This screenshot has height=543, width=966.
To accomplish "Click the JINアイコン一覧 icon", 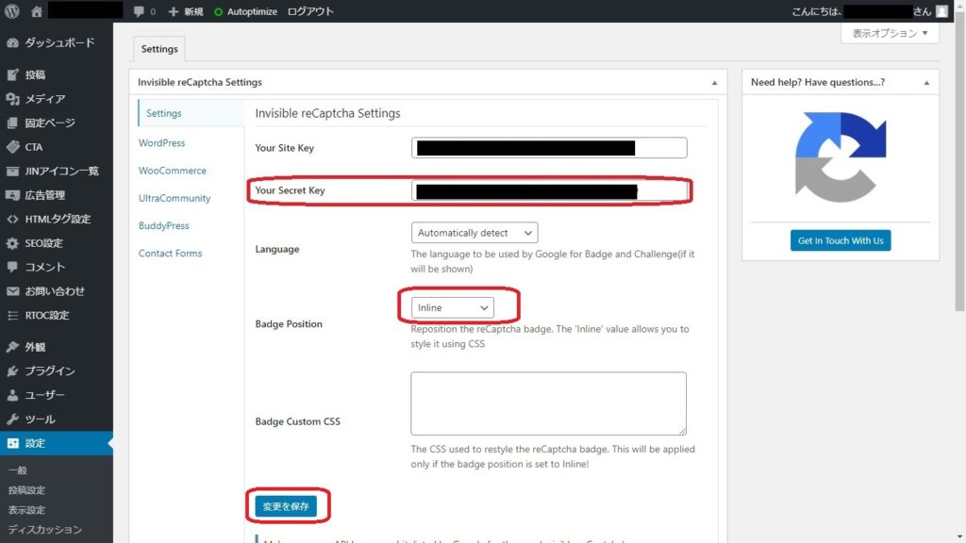I will click(x=12, y=171).
